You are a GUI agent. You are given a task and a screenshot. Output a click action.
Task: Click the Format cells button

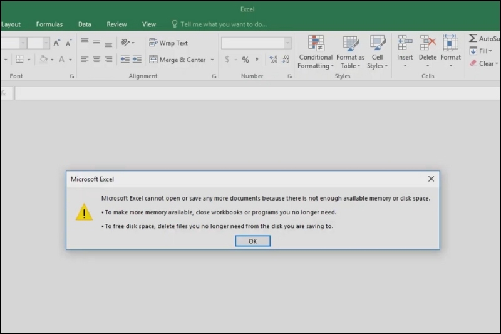point(450,51)
